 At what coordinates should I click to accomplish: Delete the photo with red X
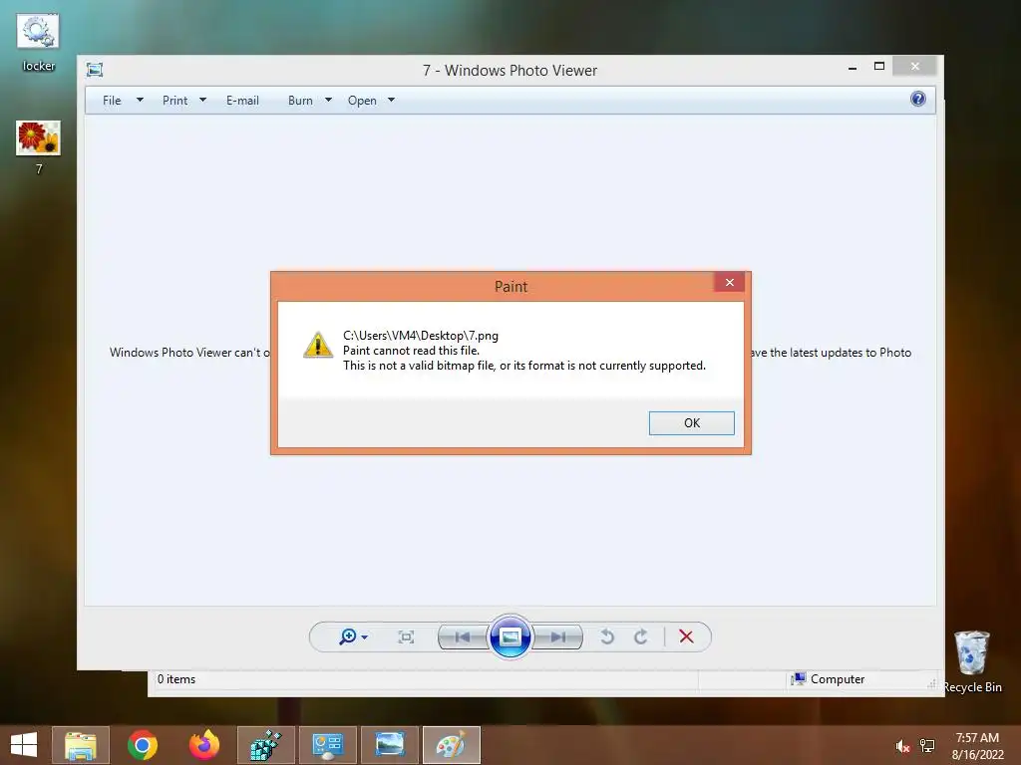tap(686, 637)
